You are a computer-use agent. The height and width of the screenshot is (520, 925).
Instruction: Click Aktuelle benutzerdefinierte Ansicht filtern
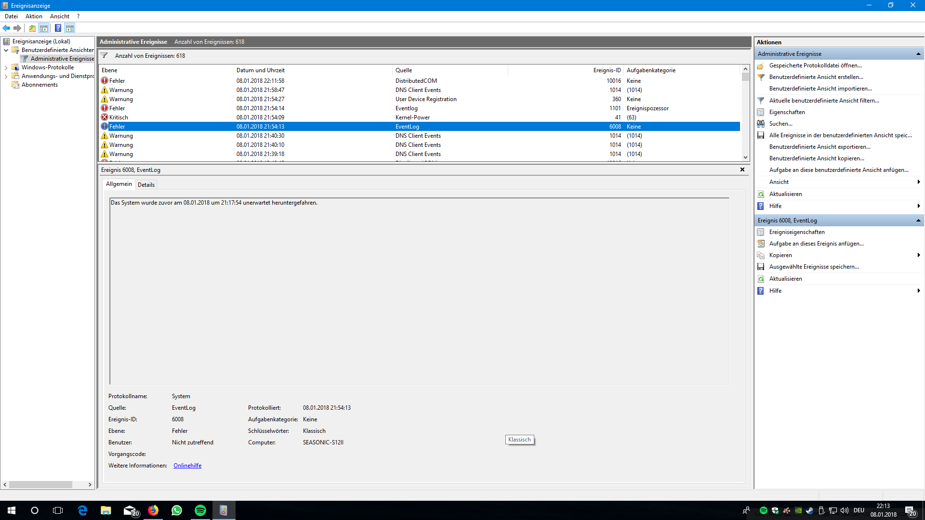[x=824, y=101]
